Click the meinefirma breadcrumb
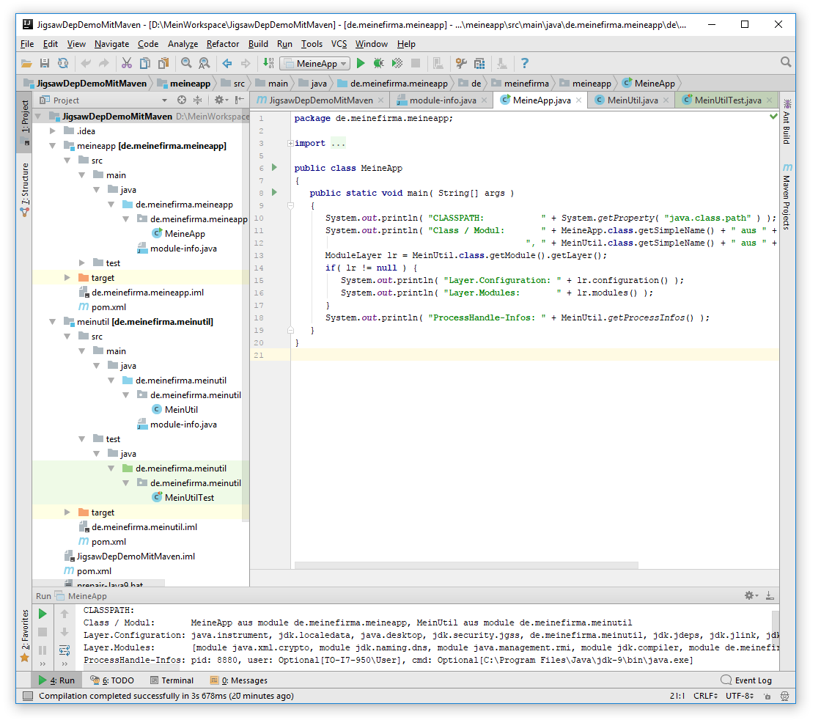Screen dimensions: 821x720 (x=520, y=84)
